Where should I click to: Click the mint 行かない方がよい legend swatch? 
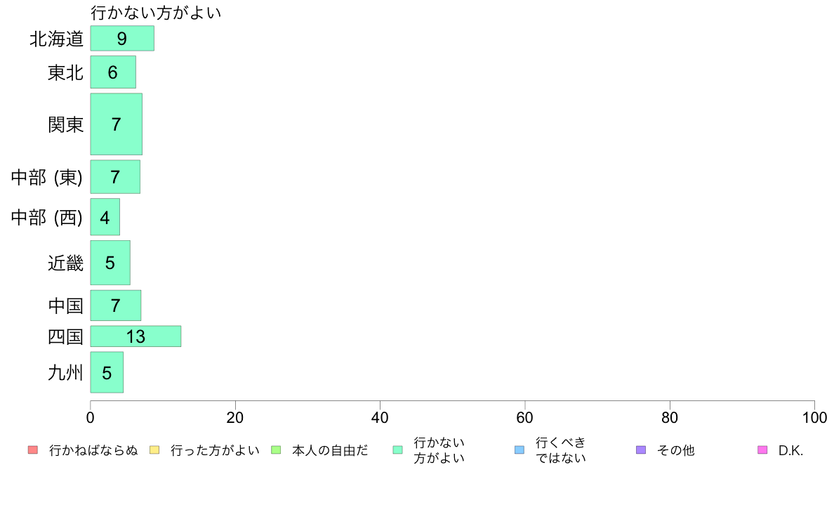(397, 450)
